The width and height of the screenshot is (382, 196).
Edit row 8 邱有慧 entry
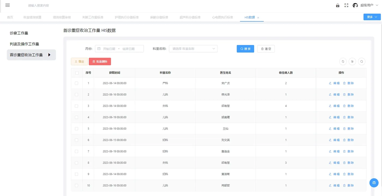[334, 163]
